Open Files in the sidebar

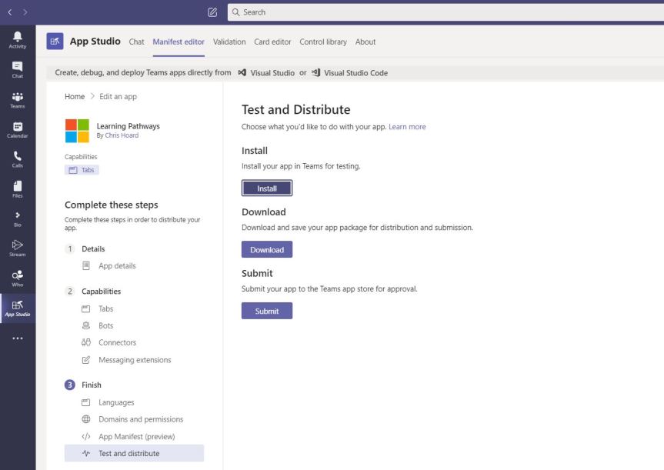(17, 189)
